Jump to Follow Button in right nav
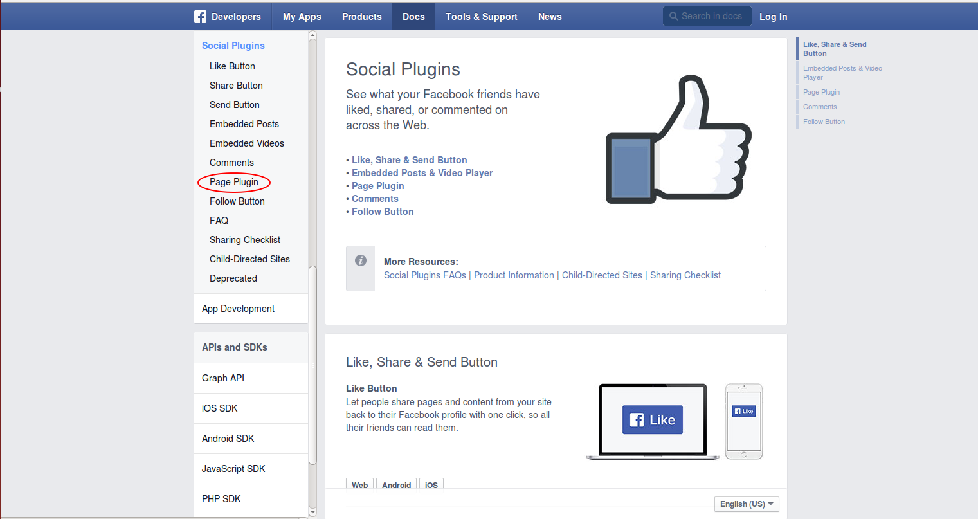 (x=824, y=122)
